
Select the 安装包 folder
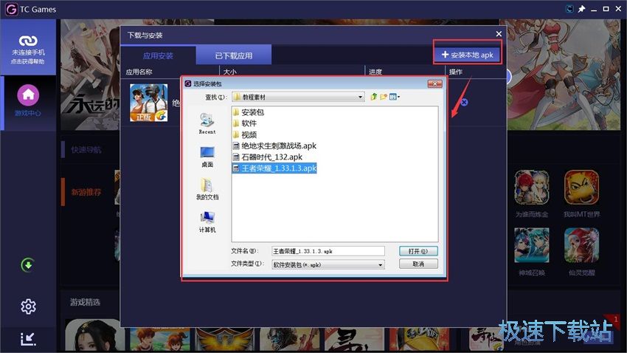click(248, 112)
